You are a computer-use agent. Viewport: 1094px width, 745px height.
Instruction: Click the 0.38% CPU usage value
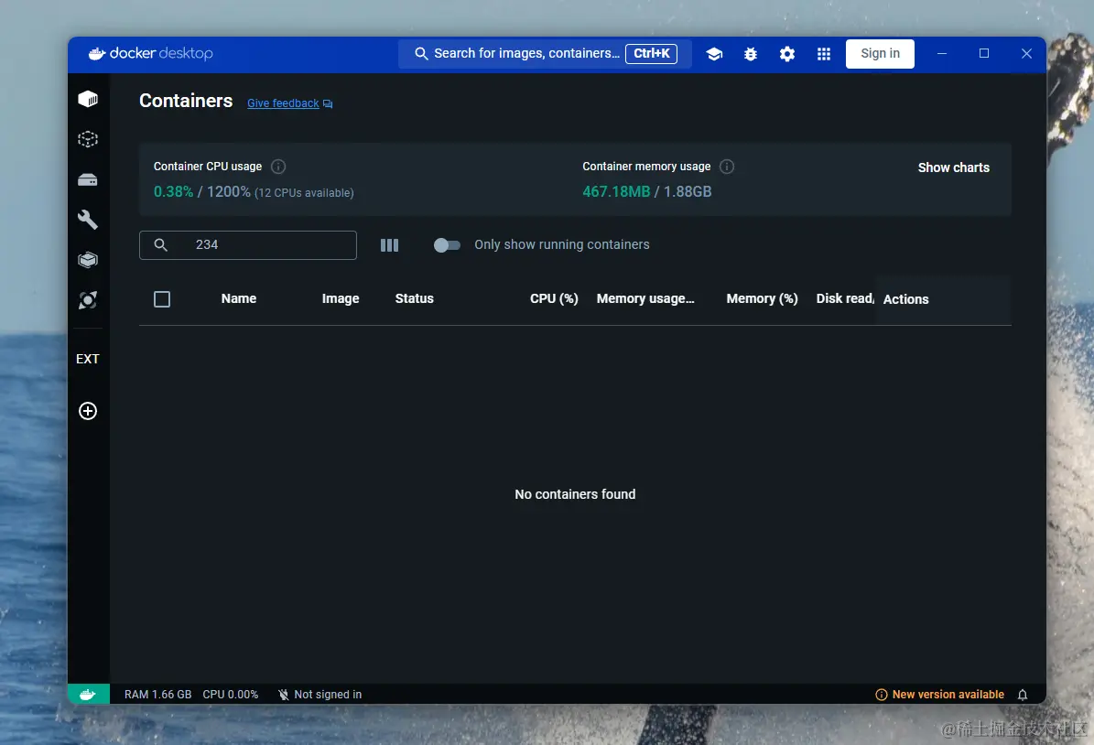[173, 192]
